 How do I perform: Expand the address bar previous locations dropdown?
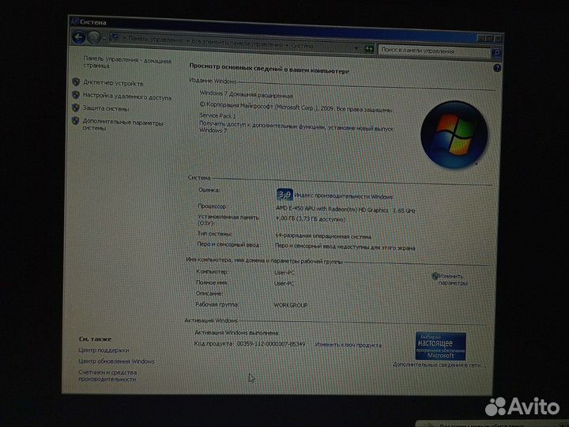coord(356,48)
